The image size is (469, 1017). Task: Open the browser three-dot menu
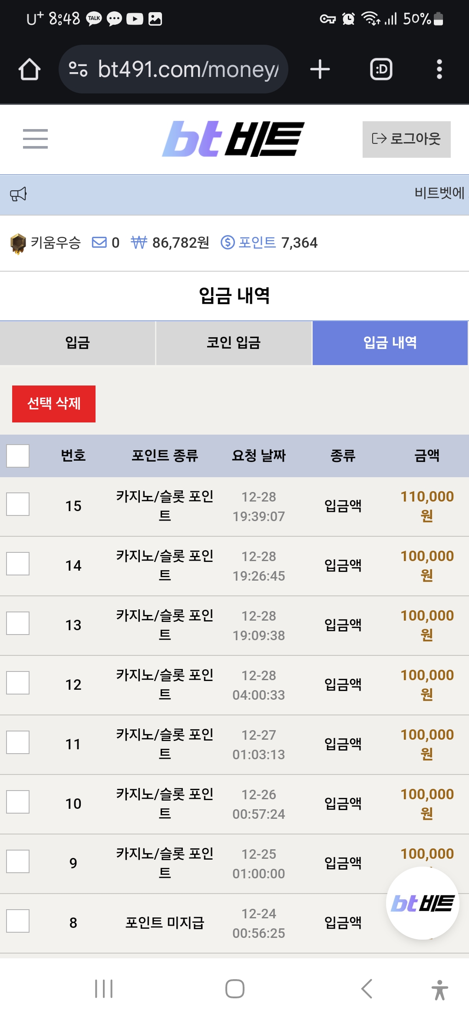pyautogui.click(x=439, y=69)
